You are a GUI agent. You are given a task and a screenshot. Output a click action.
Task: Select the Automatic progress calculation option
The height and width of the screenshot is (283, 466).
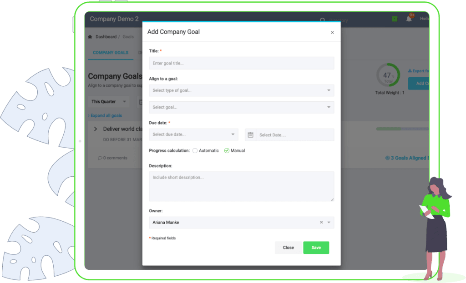[195, 151]
